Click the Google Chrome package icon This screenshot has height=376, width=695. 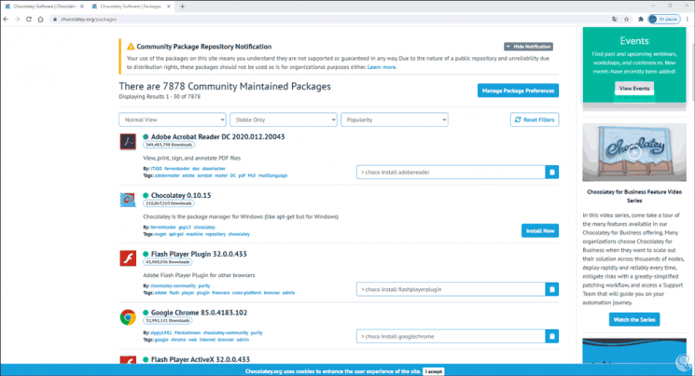tap(128, 317)
